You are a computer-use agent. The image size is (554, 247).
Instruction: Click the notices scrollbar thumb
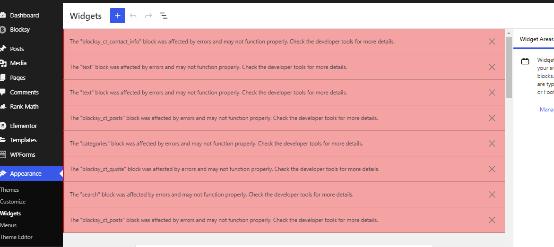pyautogui.click(x=509, y=67)
